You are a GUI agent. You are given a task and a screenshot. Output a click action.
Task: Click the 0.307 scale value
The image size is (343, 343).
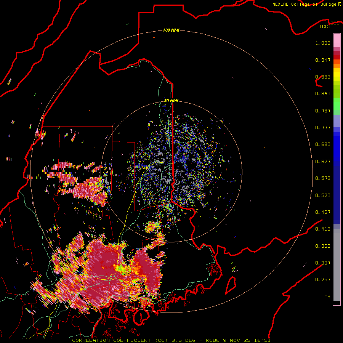(323, 263)
